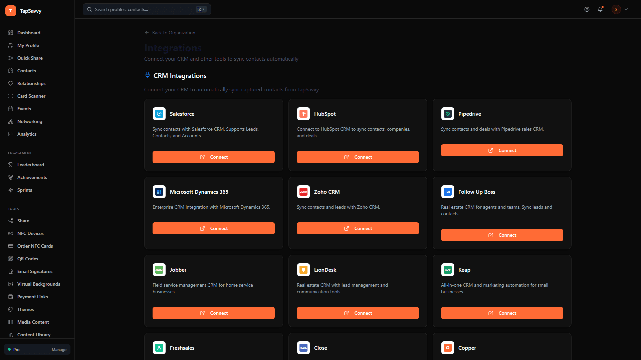This screenshot has width=641, height=360.
Task: Click the Manage link for Pro plan
Action: [59, 349]
